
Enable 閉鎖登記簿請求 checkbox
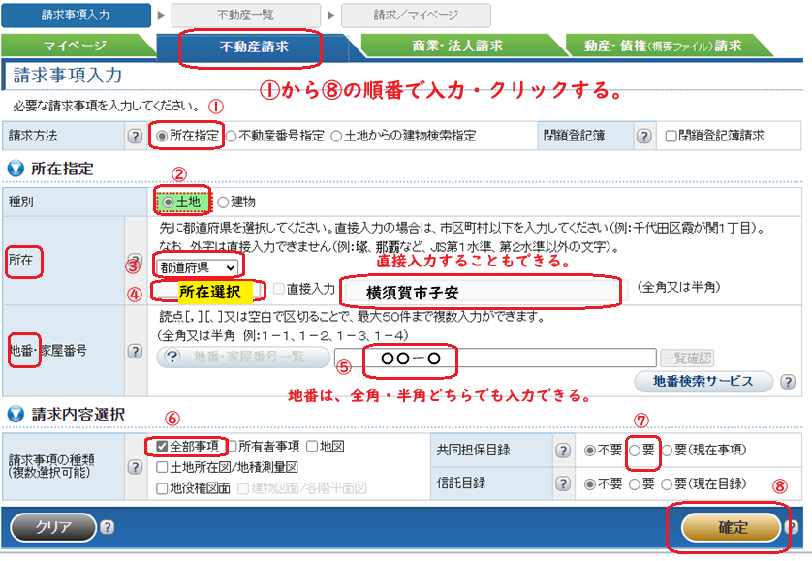[x=671, y=137]
